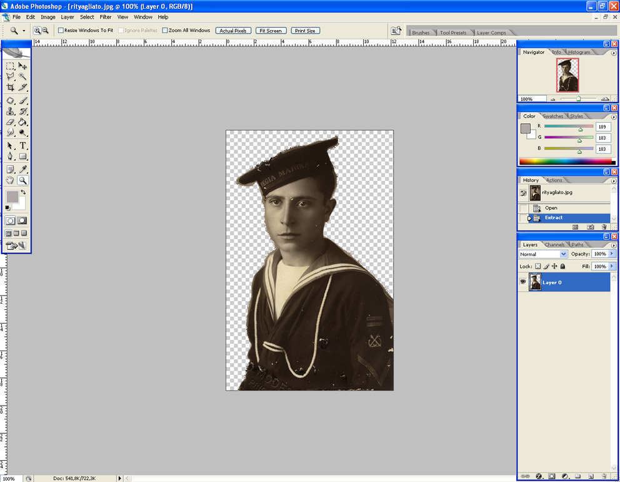Check the Zoom All Windows option
Image resolution: width=620 pixels, height=482 pixels.
pyautogui.click(x=165, y=30)
